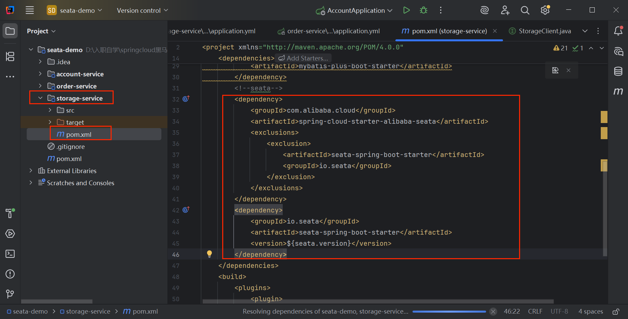Click the gutter dependency icon on line 42
This screenshot has width=628, height=319.
tap(186, 210)
